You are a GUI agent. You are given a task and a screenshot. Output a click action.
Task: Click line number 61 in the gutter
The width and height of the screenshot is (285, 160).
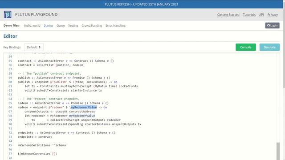click(10, 86)
